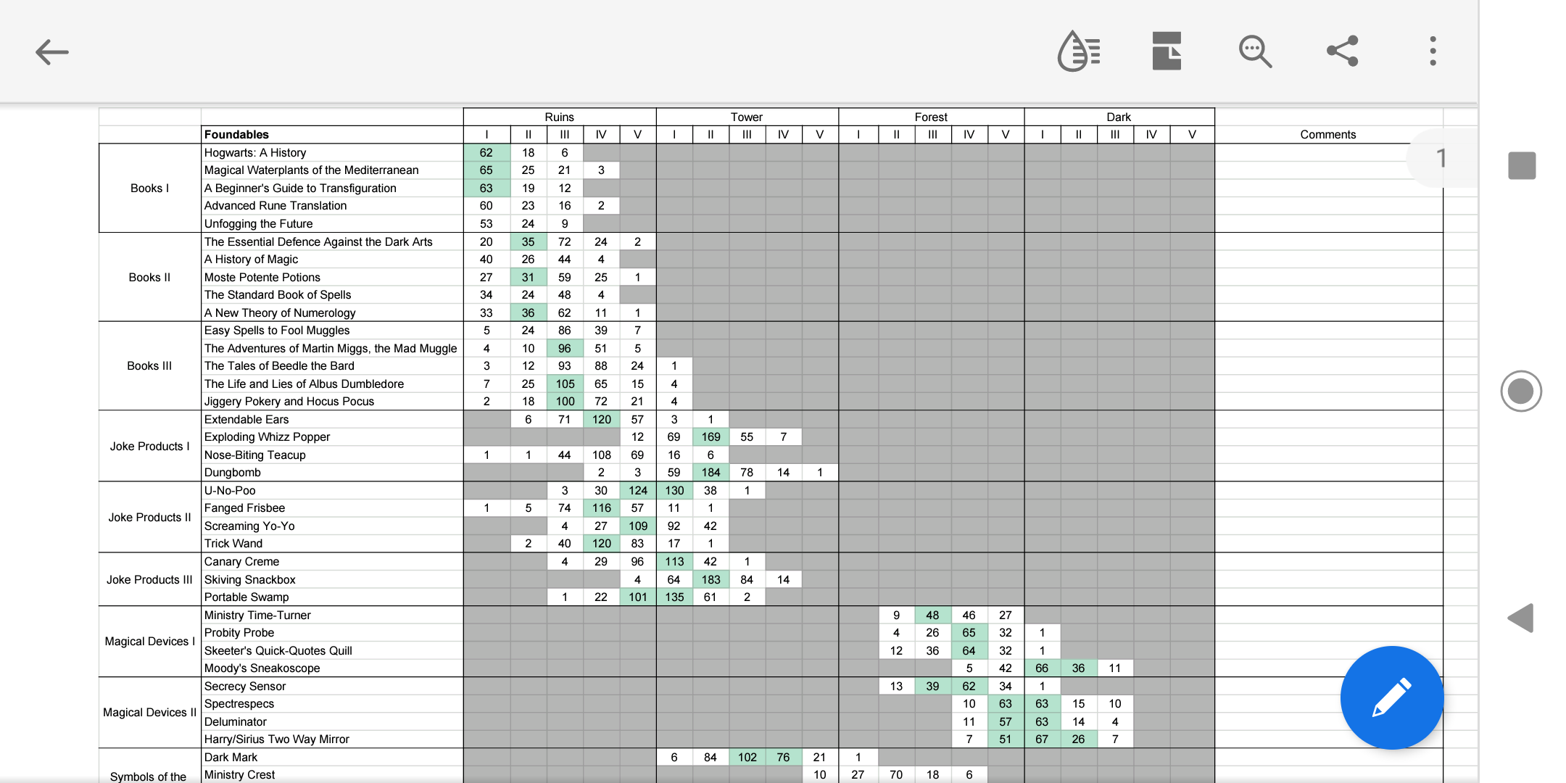This screenshot has width=1566, height=783.
Task: Open the ink/text reflow droplet icon
Action: click(x=1080, y=51)
